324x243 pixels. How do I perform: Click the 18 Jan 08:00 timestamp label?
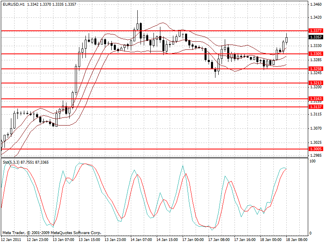coord(297,239)
